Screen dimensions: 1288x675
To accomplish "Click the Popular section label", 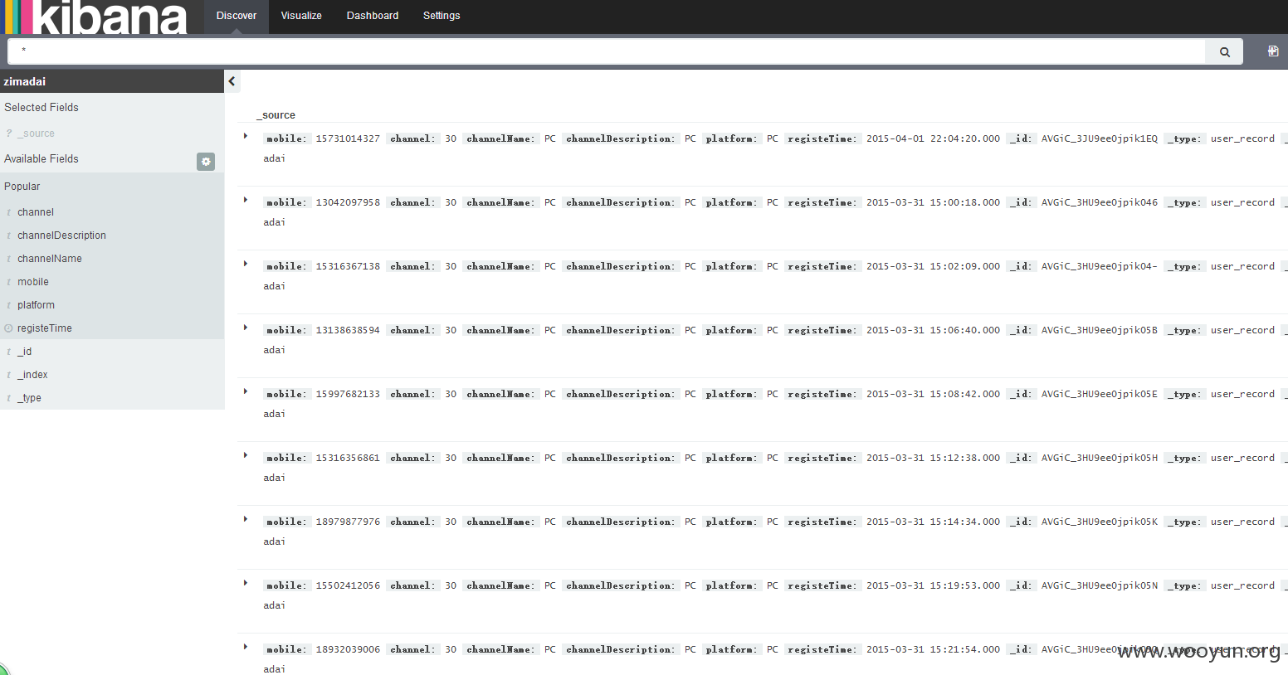I will [22, 187].
